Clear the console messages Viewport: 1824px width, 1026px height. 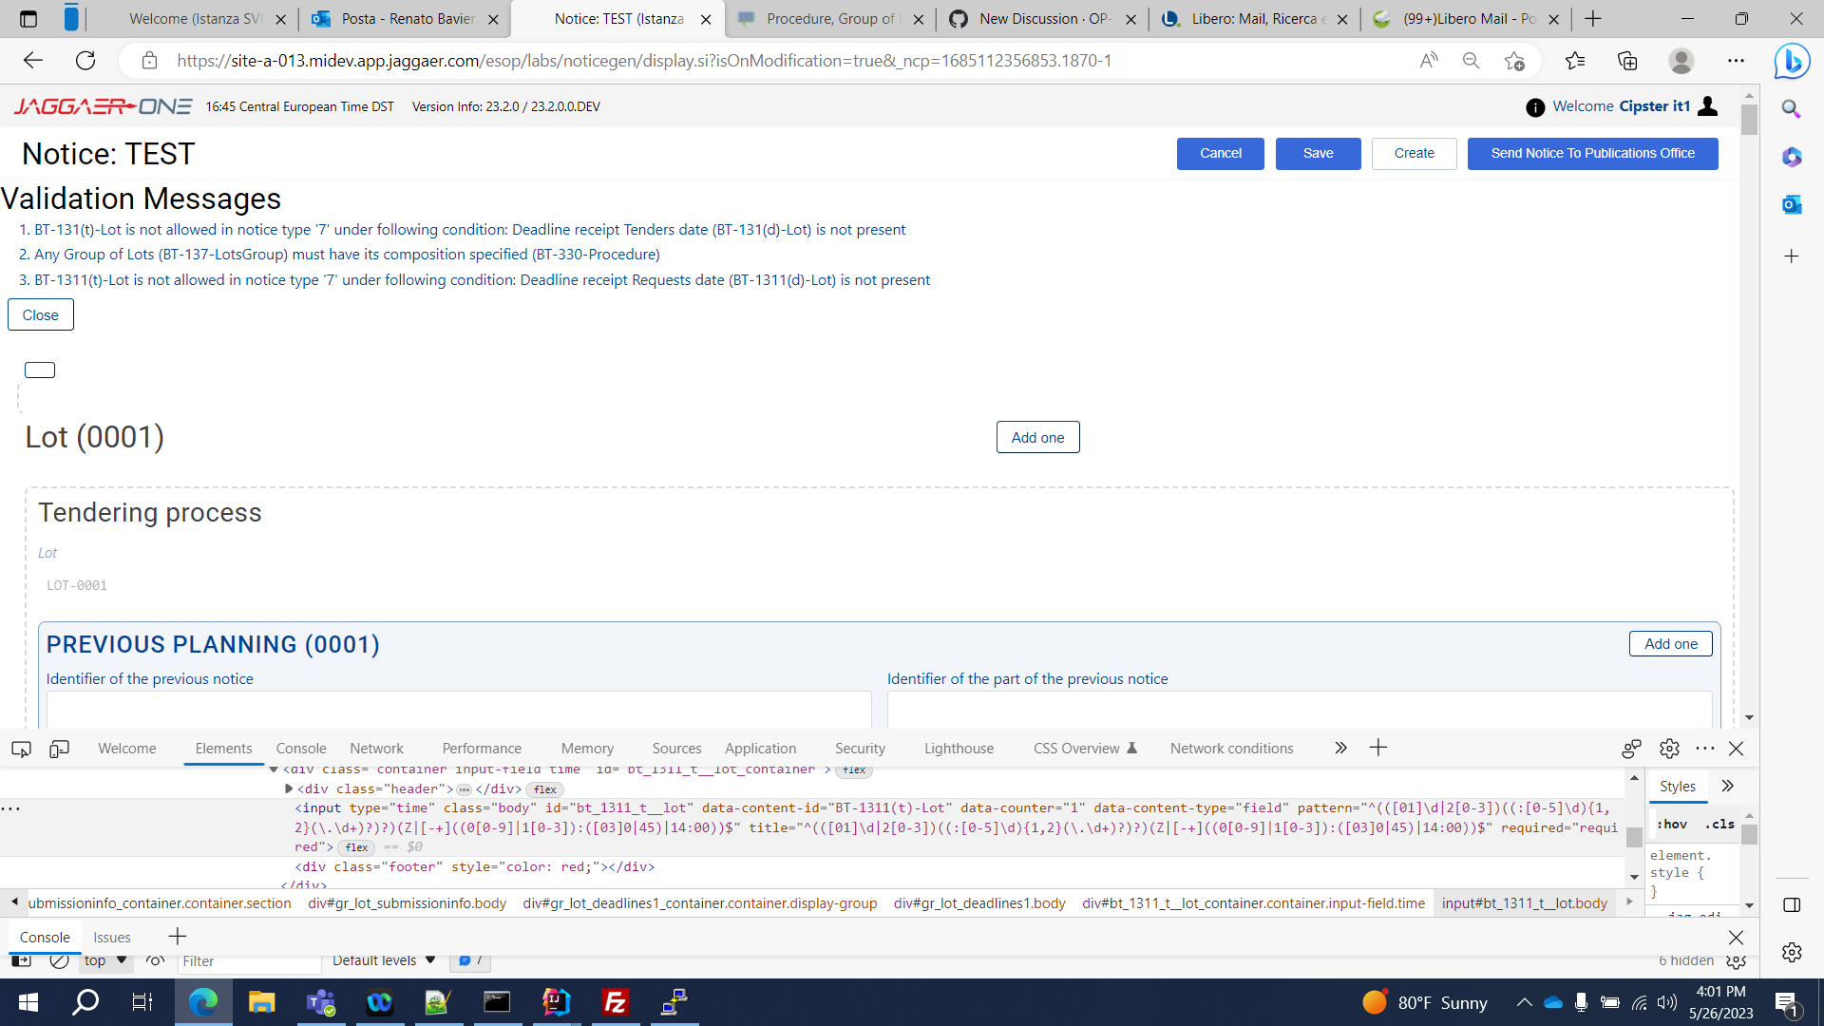(59, 960)
